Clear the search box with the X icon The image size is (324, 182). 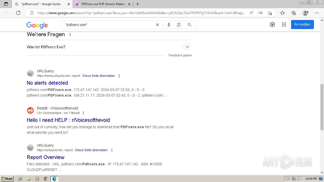click(157, 25)
